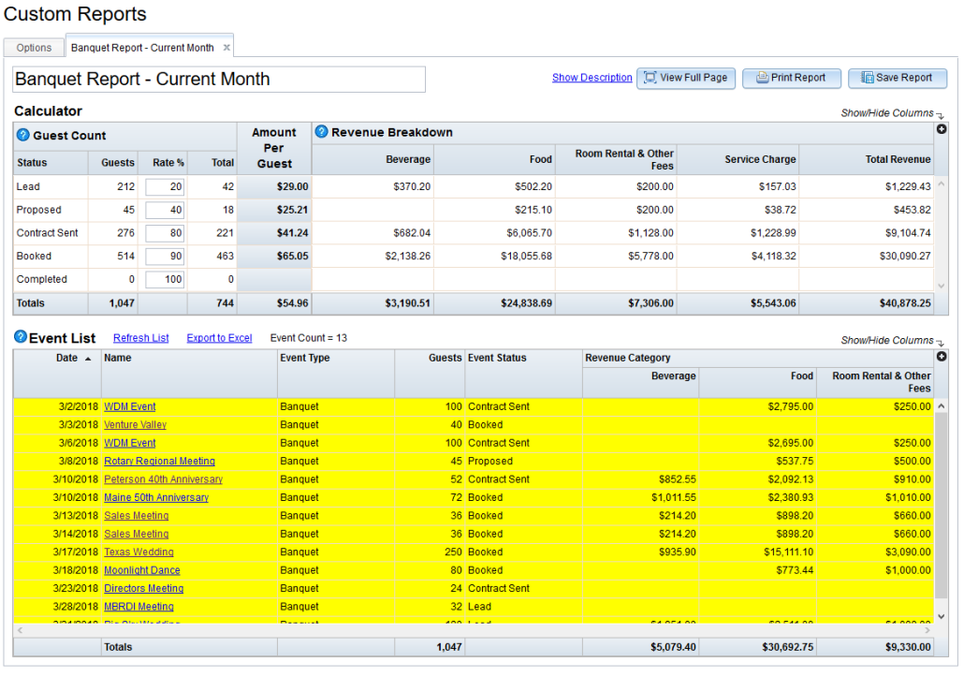Switch to the Options tab
Viewport: 964px width, 677px height.
34,47
